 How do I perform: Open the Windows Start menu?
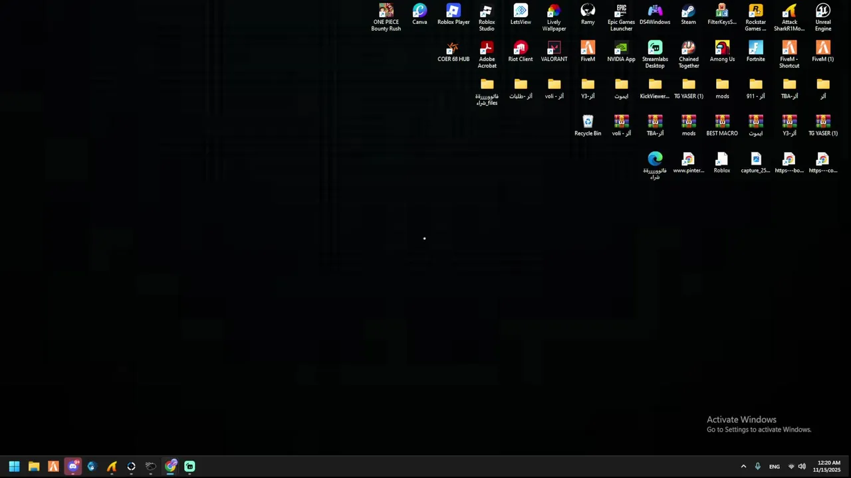coord(14,467)
